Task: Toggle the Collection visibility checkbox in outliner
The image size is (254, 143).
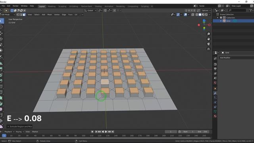Action: pyautogui.click(x=221, y=17)
